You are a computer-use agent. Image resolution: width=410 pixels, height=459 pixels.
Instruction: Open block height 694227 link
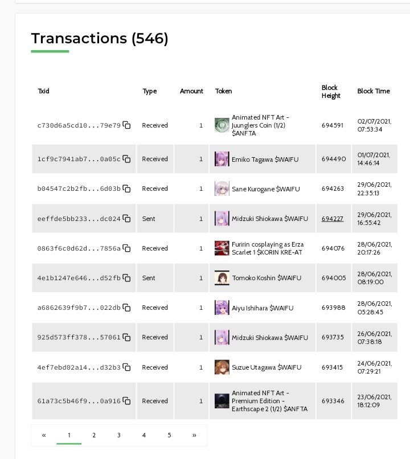click(x=333, y=219)
